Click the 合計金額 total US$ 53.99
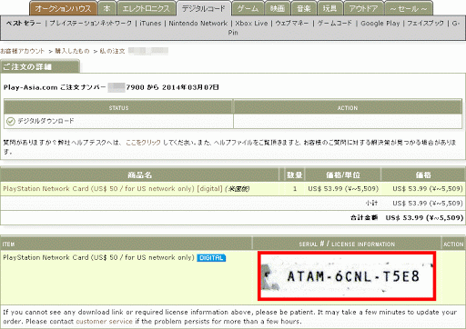Screen dimensions: 466x329 click(424, 218)
